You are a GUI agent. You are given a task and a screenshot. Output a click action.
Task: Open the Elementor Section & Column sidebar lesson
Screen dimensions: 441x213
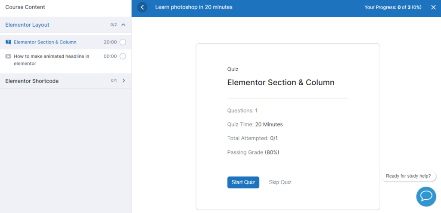pos(45,42)
